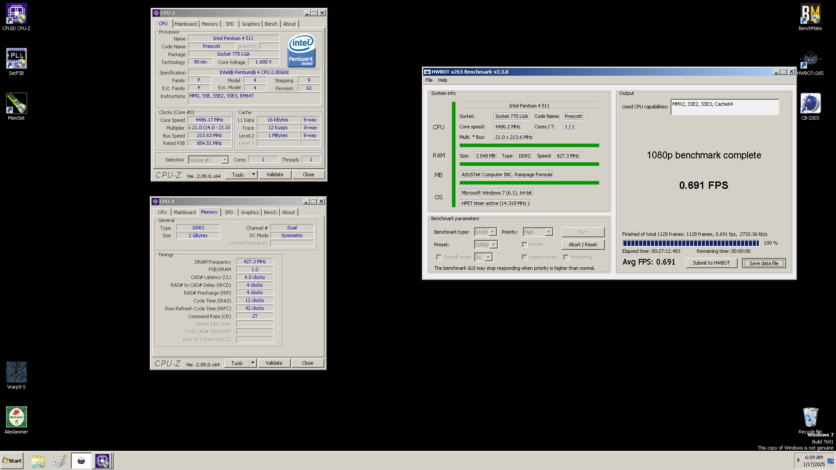Open the HWBOTx265 desktop shortcut

[x=810, y=62]
